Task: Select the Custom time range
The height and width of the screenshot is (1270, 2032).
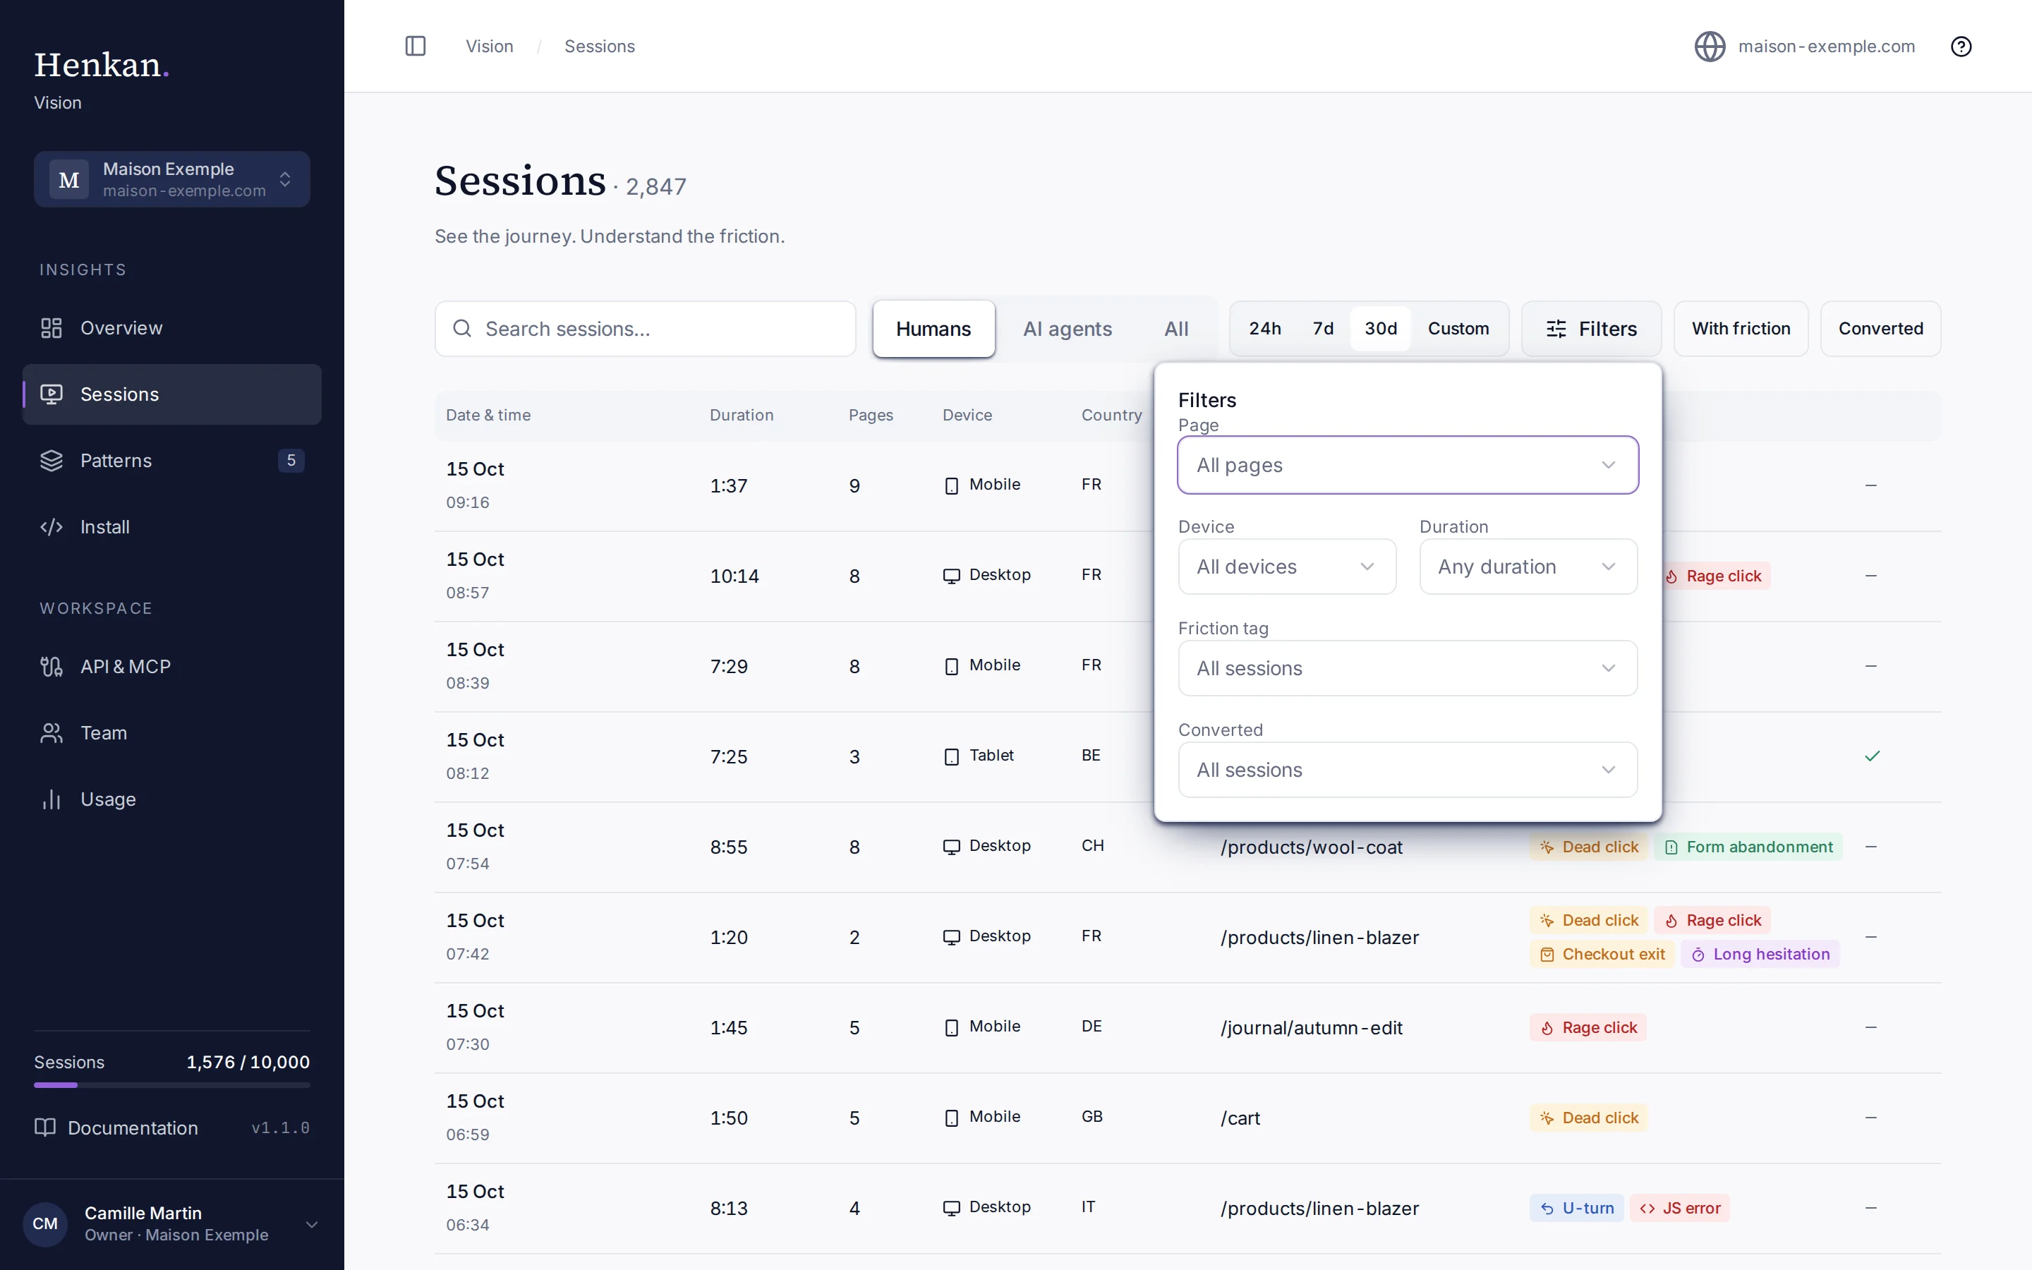Action: point(1458,328)
